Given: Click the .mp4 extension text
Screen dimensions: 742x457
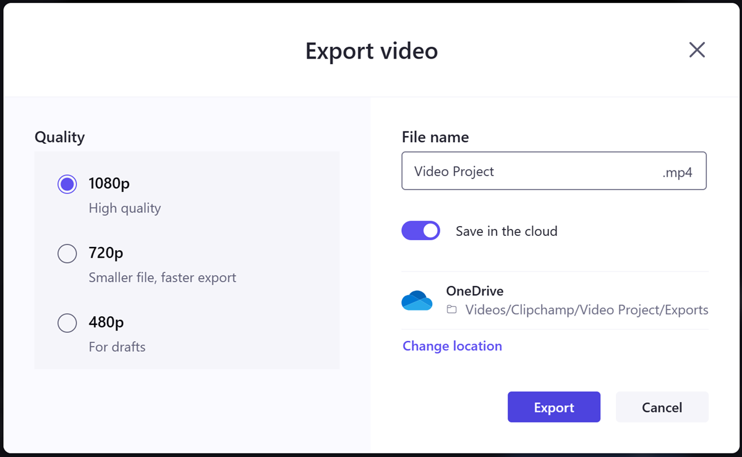Looking at the screenshot, I should 677,172.
